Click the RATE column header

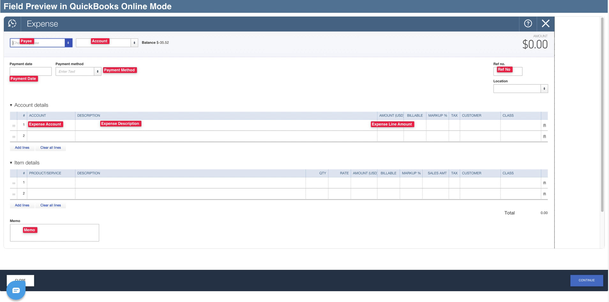tap(344, 173)
